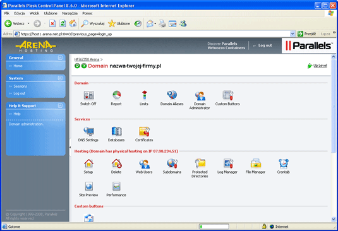Click the status bar progress indicator
Screen dimensions: 338x231
214,227
